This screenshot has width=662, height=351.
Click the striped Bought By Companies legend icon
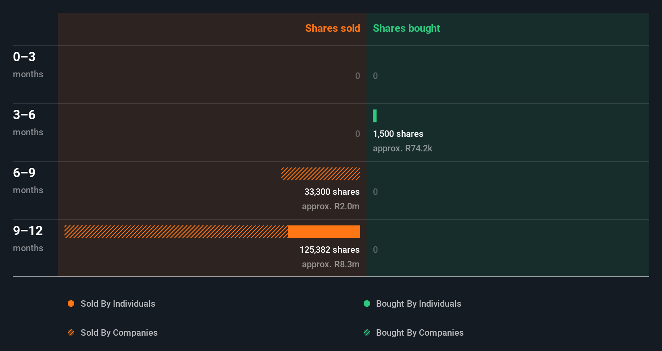click(367, 332)
